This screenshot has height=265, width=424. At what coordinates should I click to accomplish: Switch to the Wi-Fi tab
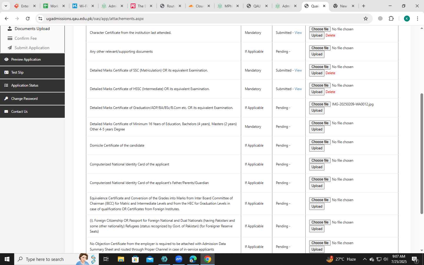[83, 6]
